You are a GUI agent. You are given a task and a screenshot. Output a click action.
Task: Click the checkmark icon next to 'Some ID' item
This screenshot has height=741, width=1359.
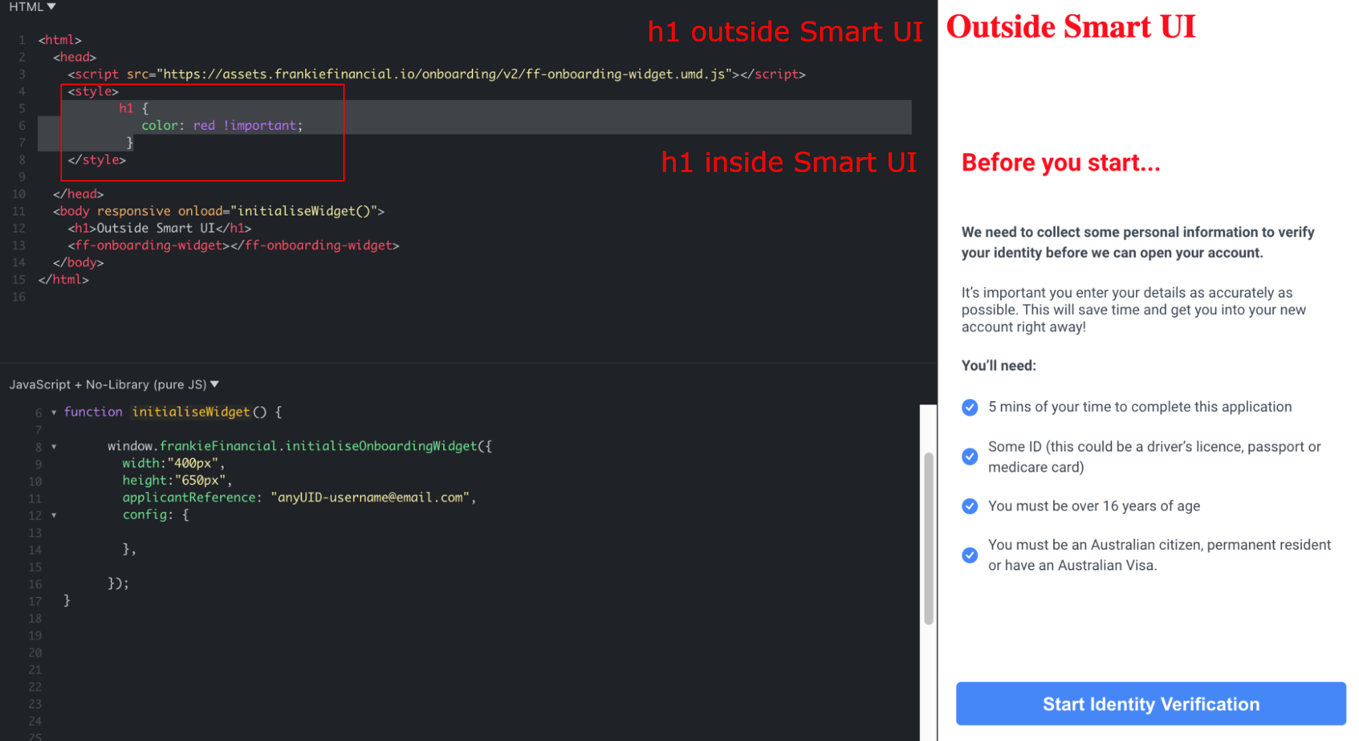(x=969, y=456)
